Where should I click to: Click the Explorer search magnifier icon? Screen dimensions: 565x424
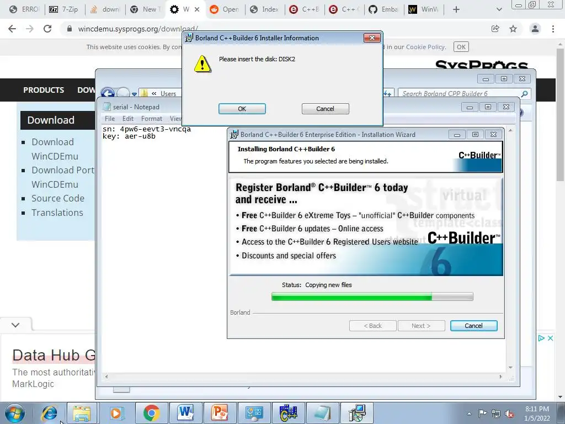(525, 94)
